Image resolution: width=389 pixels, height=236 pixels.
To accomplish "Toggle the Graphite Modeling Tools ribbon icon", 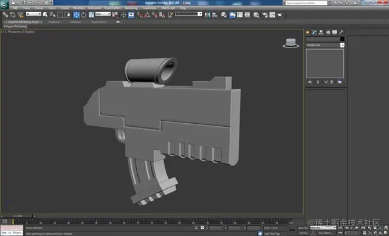I will (232, 15).
